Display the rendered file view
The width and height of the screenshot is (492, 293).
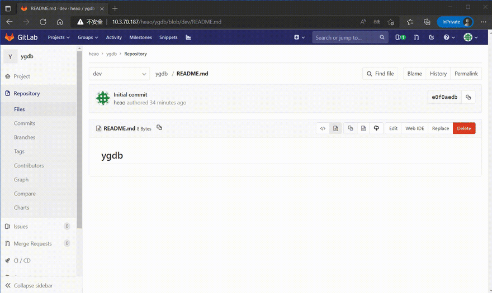(x=335, y=128)
